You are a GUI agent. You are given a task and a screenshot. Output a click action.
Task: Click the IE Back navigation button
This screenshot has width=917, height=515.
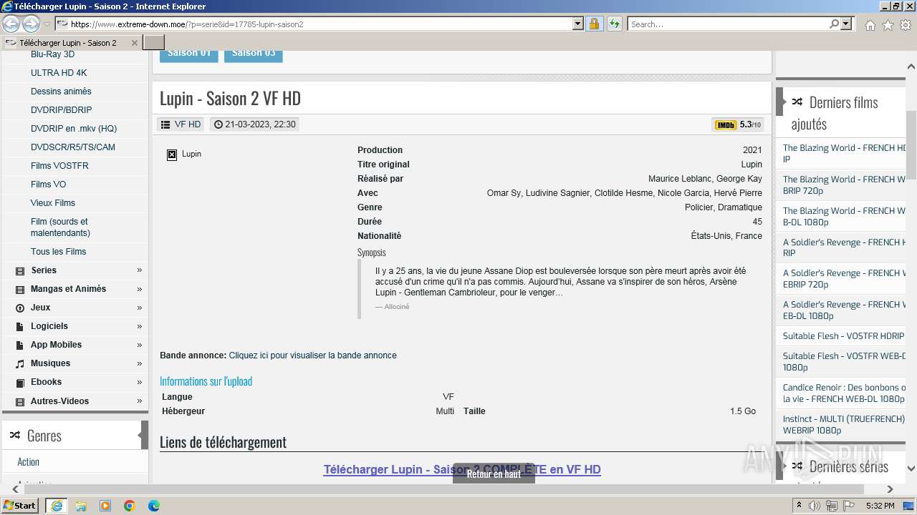[x=11, y=24]
